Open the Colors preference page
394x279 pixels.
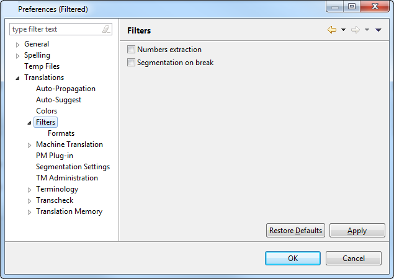47,111
